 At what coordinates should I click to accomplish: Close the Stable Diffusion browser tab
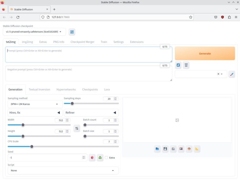coord(47,9)
